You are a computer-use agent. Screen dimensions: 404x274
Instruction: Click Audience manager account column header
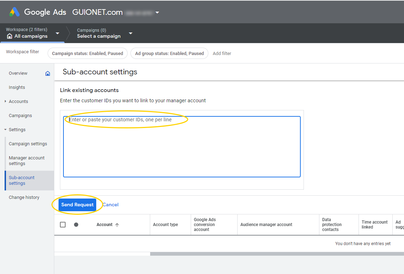tap(266, 225)
